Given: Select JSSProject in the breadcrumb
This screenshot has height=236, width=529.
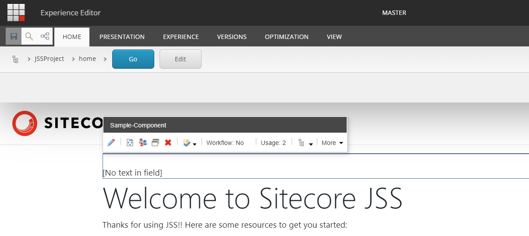Looking at the screenshot, I should (50, 59).
